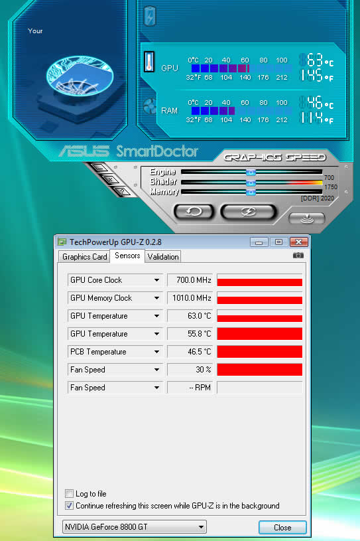The height and width of the screenshot is (541, 360).
Task: Click the SmartDoctor minimize (dash) button
Action: coord(99,168)
